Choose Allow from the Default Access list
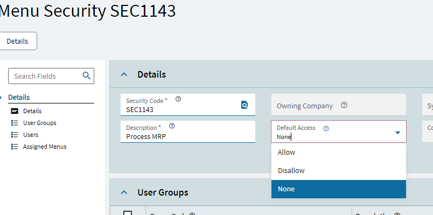433x215 pixels. [339, 152]
